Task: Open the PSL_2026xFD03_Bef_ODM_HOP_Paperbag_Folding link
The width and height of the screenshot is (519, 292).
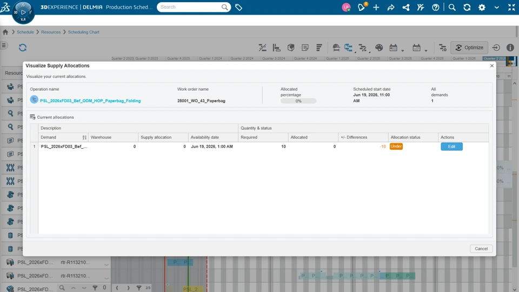Action: pos(90,101)
